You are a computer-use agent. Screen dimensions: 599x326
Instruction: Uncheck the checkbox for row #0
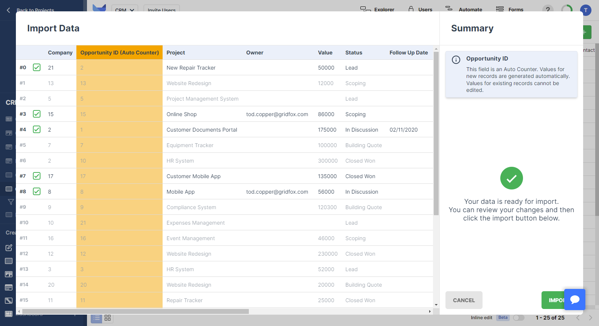[37, 67]
